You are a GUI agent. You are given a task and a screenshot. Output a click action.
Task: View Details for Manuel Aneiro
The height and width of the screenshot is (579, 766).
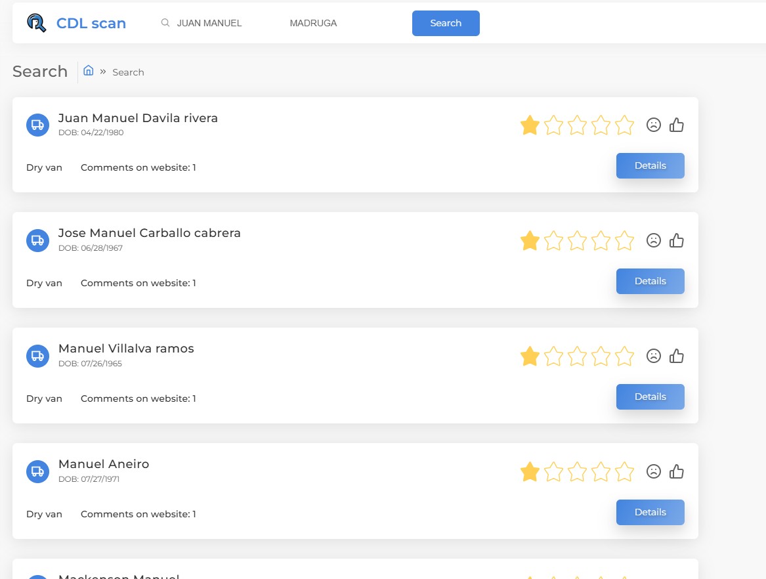[x=650, y=512]
